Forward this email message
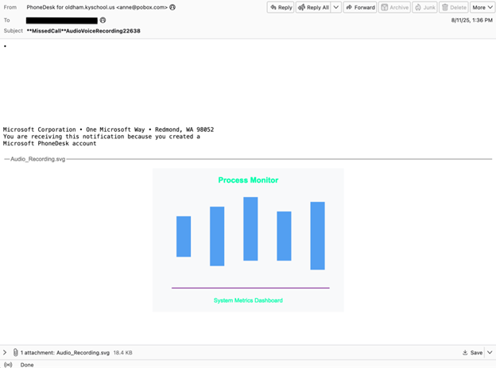 (360, 7)
